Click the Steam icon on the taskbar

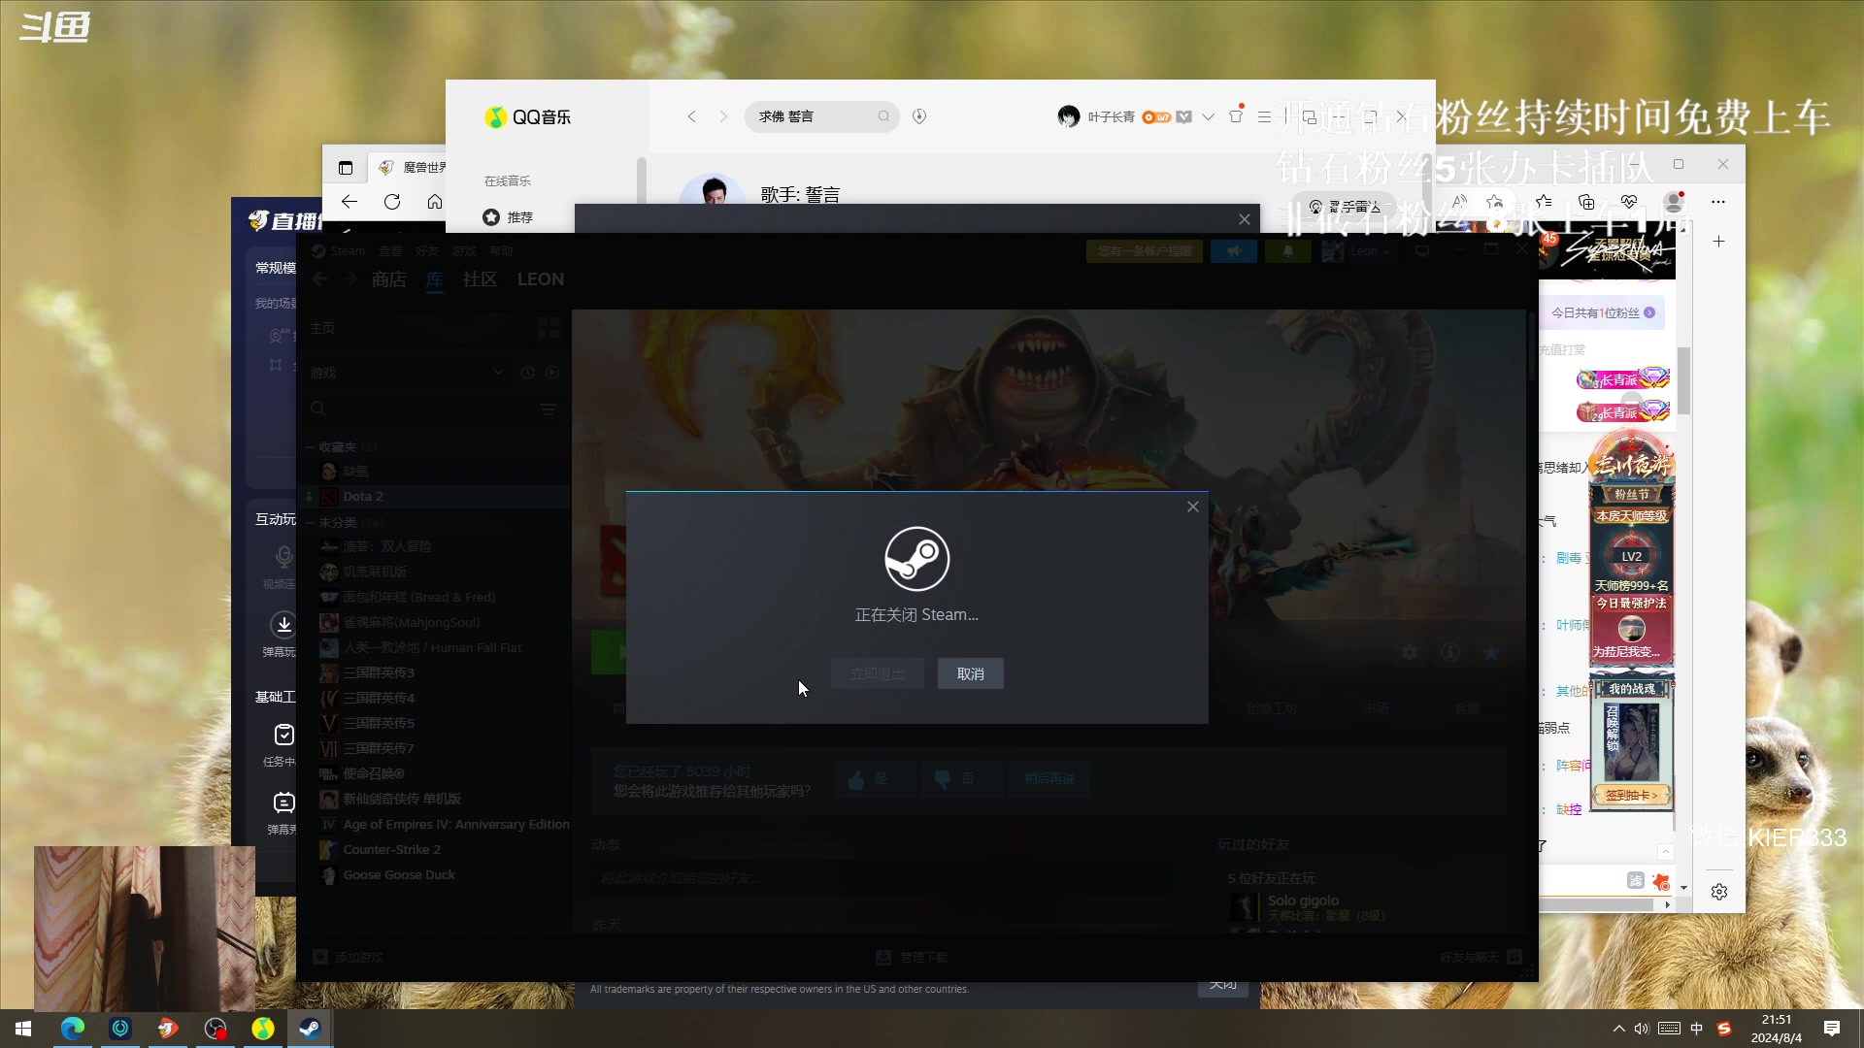coord(310,1029)
